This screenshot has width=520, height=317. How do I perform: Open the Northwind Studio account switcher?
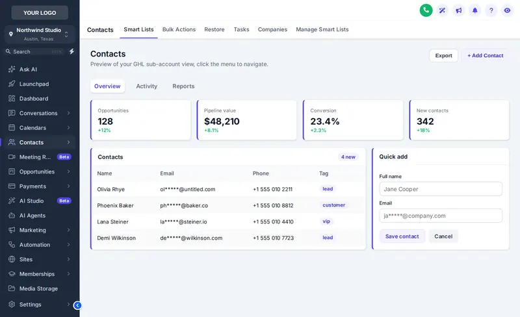[x=40, y=34]
